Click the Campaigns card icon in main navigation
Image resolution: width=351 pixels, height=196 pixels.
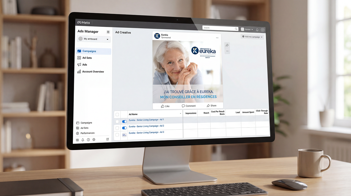(x=79, y=51)
